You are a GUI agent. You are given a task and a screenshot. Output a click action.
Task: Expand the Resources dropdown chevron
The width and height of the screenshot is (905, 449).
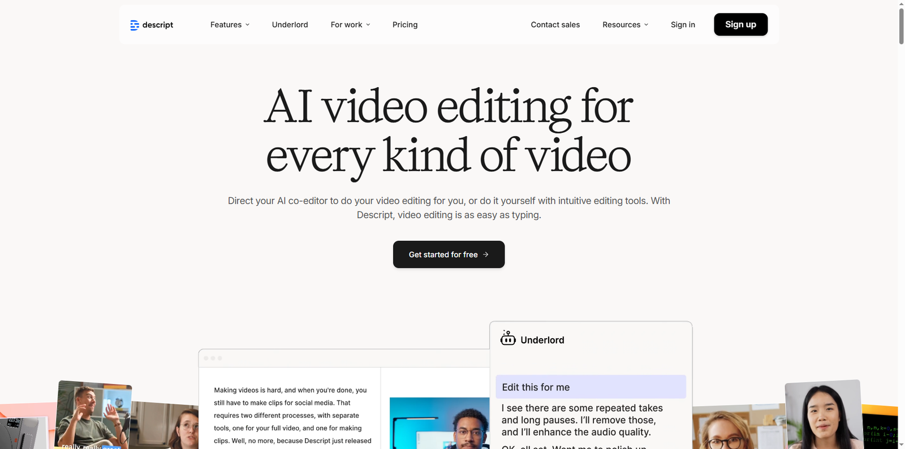tap(646, 25)
